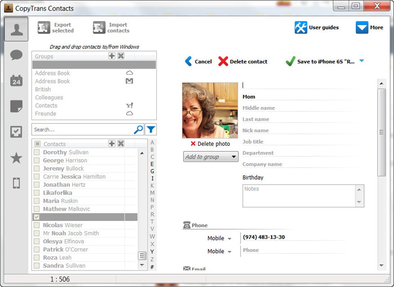Click the search magnifier icon
The image size is (394, 287).
pyautogui.click(x=138, y=130)
